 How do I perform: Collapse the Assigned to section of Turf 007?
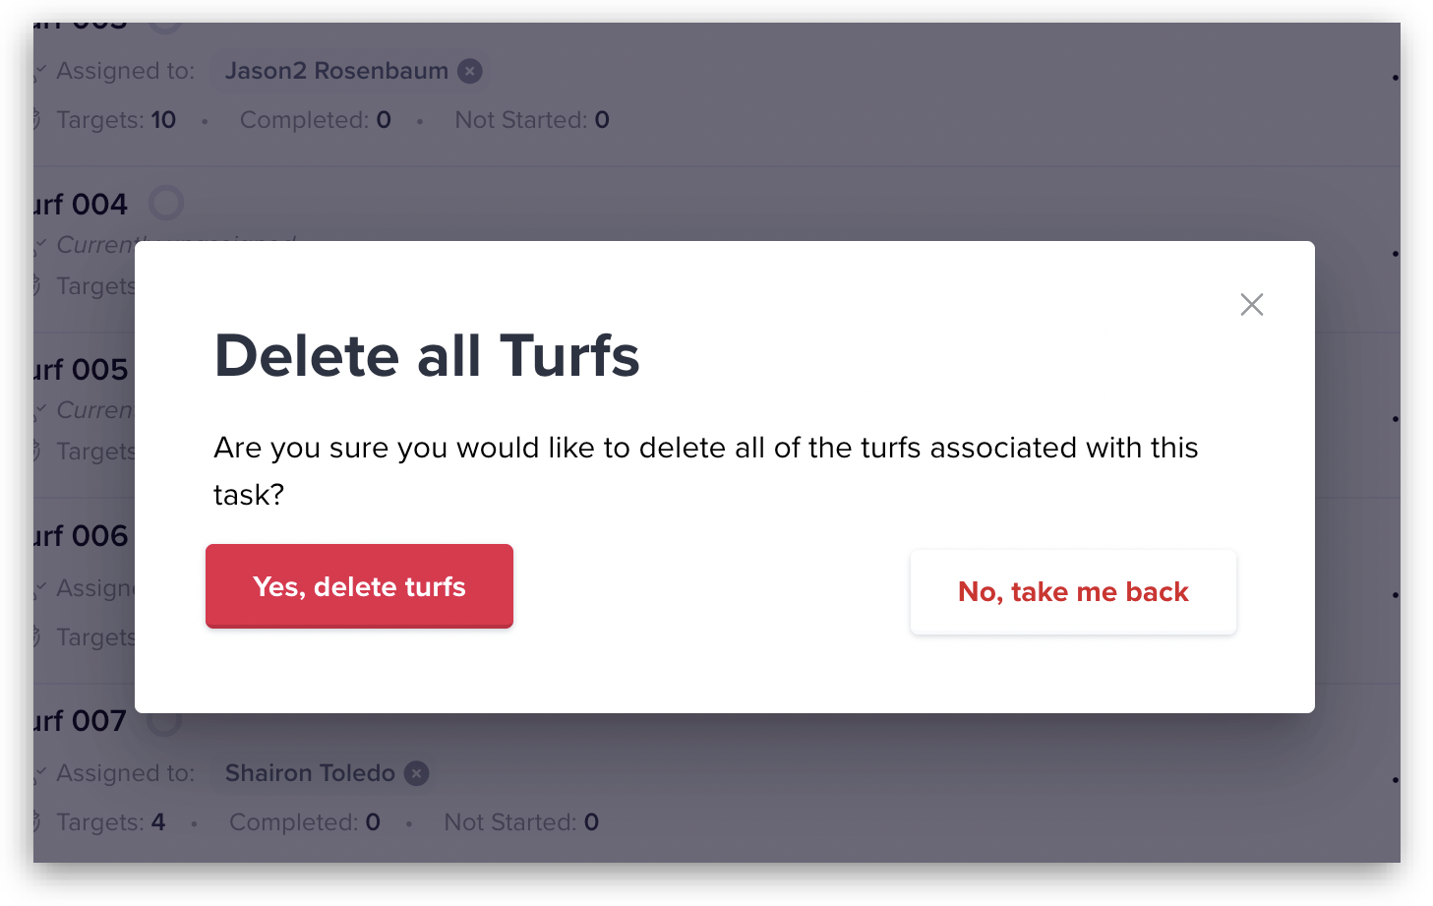[x=40, y=773]
